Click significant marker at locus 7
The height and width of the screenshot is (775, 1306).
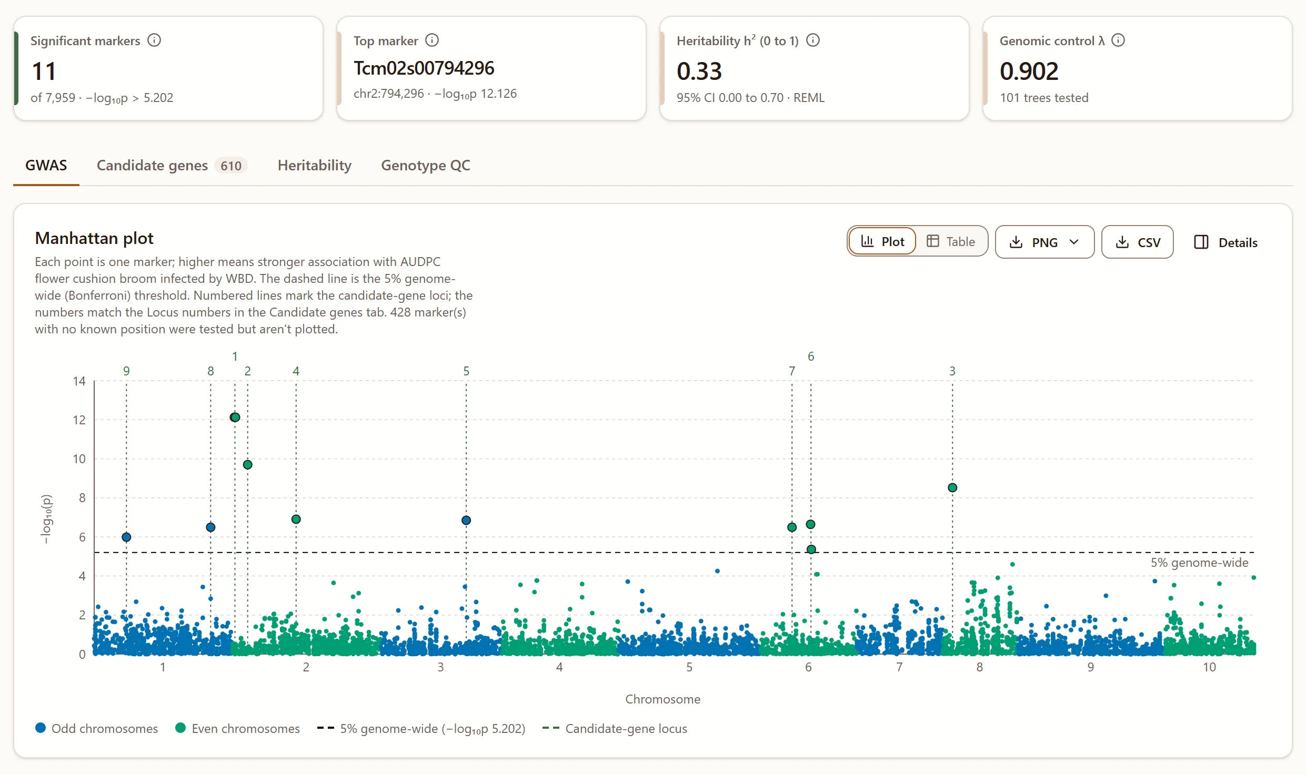(792, 527)
